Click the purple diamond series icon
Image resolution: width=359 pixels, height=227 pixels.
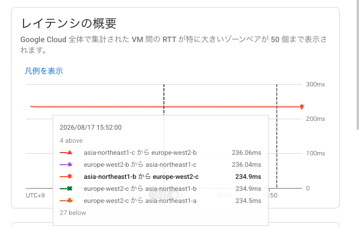pos(70,164)
